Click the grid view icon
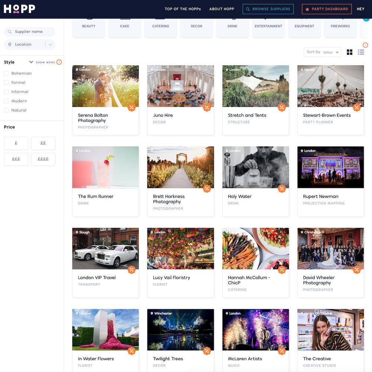Image resolution: width=372 pixels, height=372 pixels. click(349, 52)
